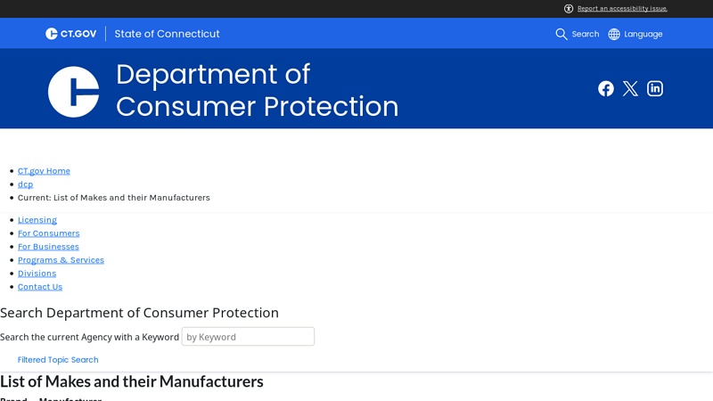Click the Filtered Topic Search link
This screenshot has width=713, height=401.
[x=58, y=360]
